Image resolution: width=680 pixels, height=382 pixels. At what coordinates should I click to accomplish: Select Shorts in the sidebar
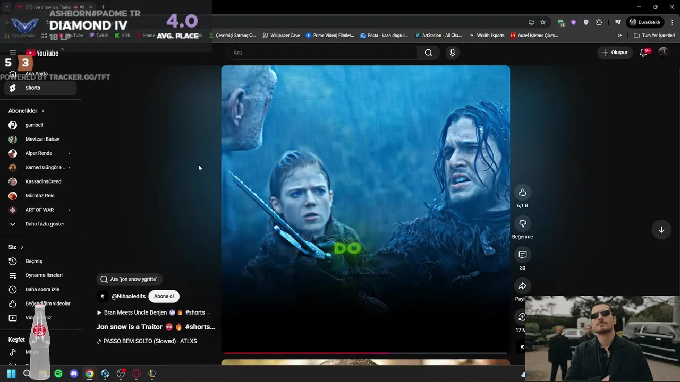point(40,88)
